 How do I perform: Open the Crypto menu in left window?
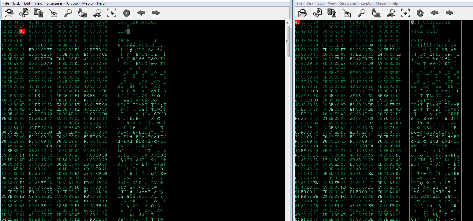point(72,3)
